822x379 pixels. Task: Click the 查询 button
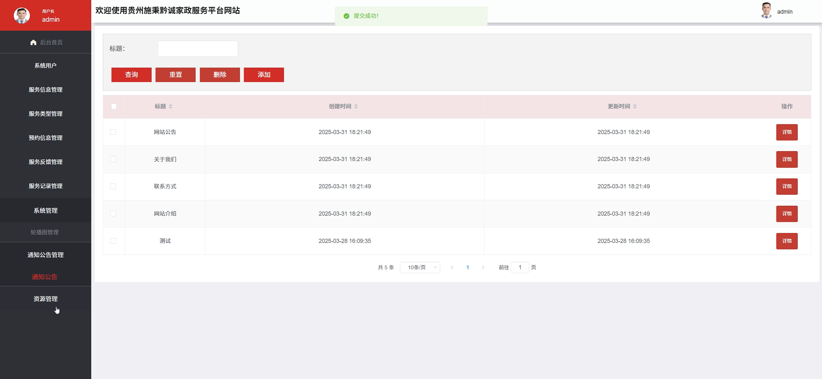tap(131, 75)
